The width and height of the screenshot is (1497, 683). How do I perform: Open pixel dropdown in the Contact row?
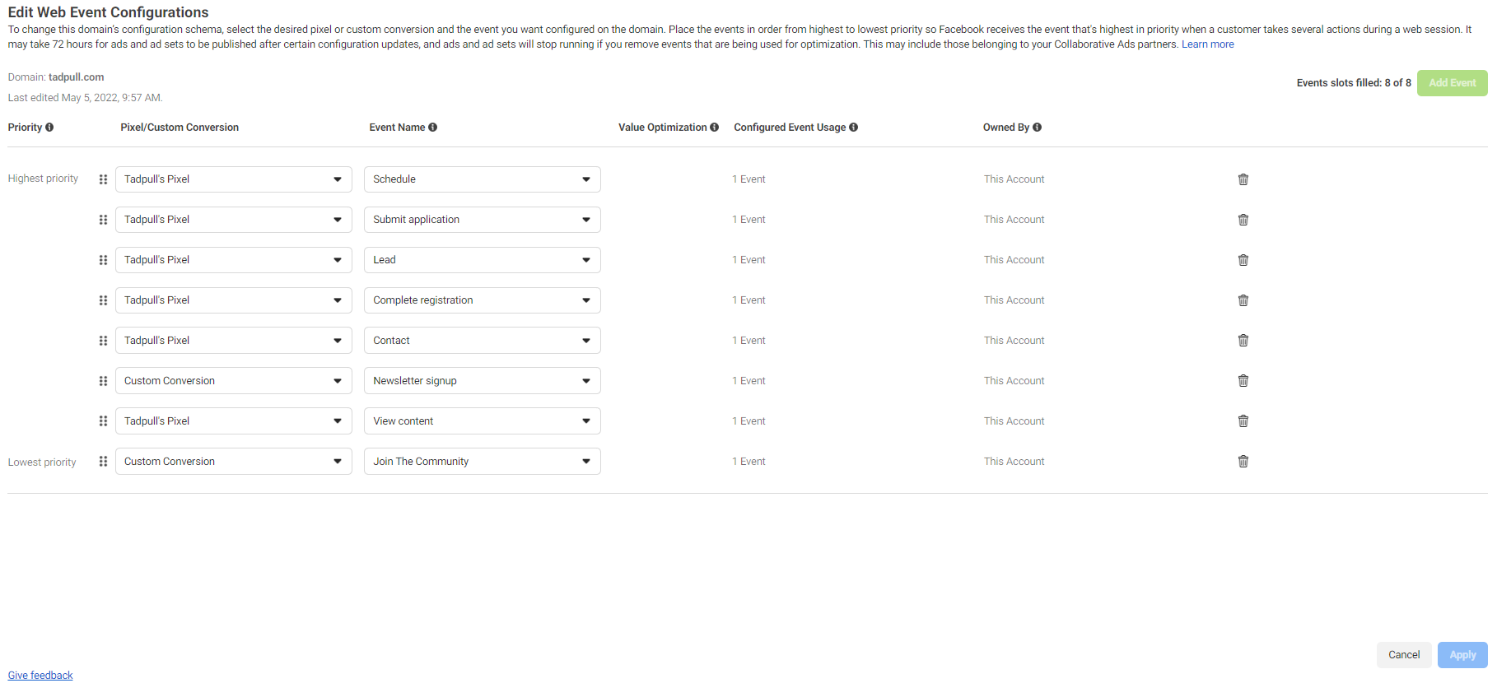[234, 341]
